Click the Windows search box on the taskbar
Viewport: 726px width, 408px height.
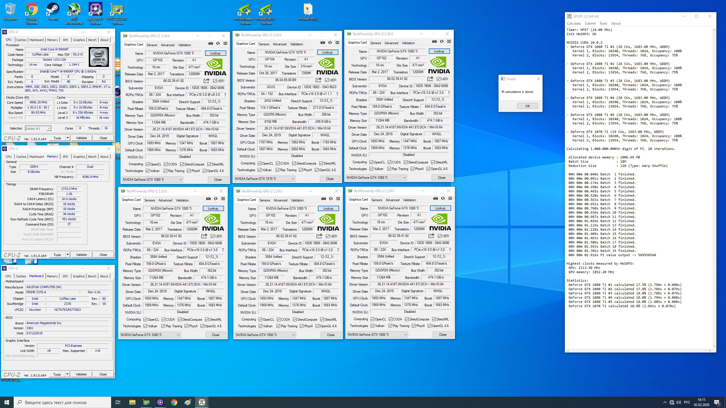[x=62, y=402]
